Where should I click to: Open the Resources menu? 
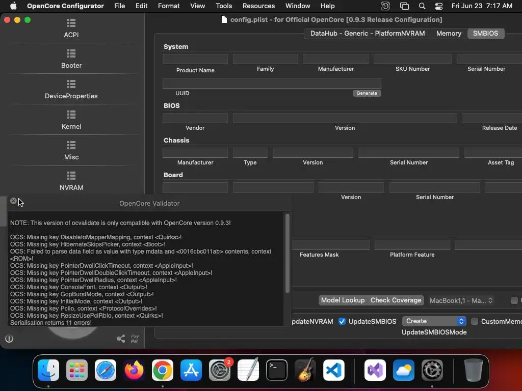(258, 6)
